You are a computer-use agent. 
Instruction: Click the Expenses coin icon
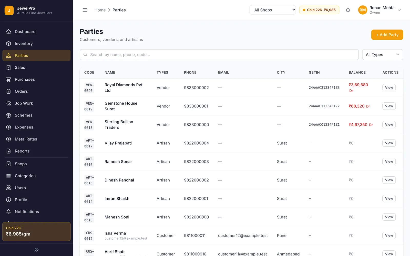pos(8,127)
